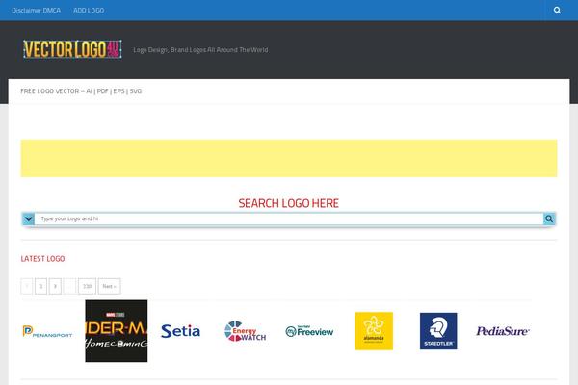Open the Energy Watch logo thumbnail
The image size is (578, 385).
[x=245, y=331]
